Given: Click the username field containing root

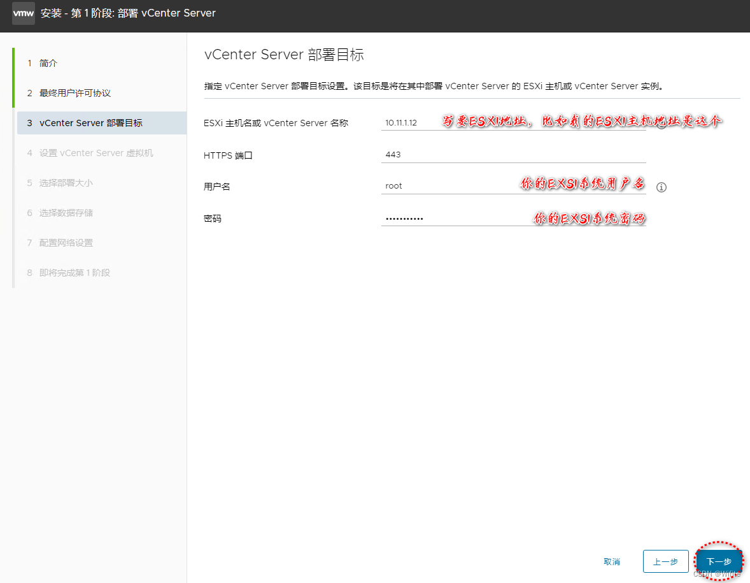Looking at the screenshot, I should (x=513, y=185).
